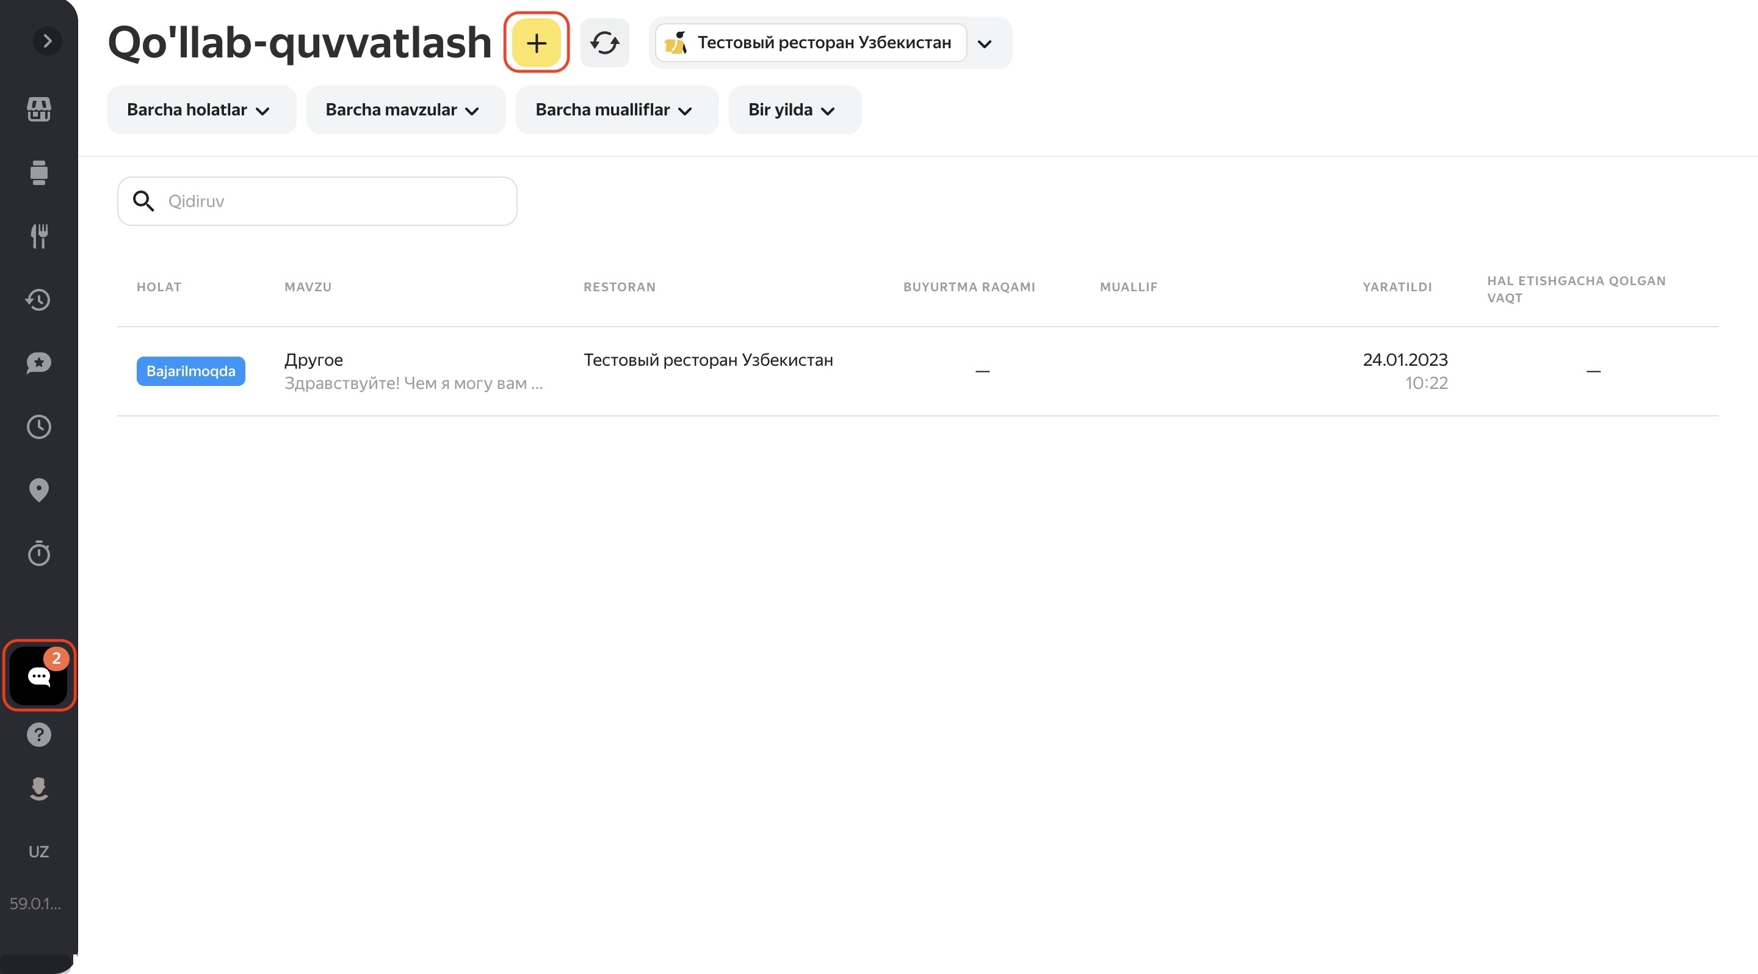Open the reviews star-bubble icon

tap(39, 363)
